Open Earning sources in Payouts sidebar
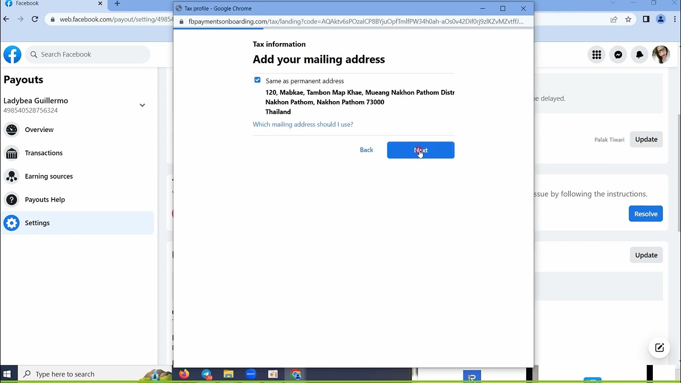Viewport: 681px width, 383px height. pyautogui.click(x=77, y=177)
